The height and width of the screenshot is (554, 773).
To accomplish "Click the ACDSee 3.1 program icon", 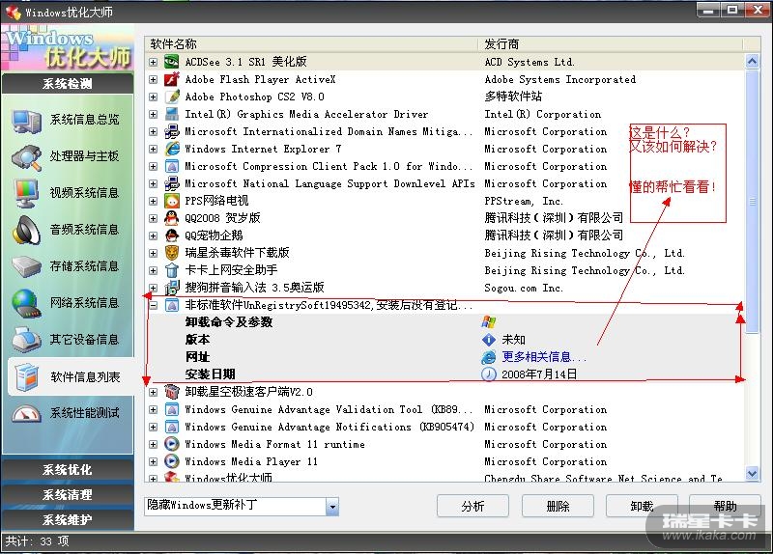I will click(172, 62).
